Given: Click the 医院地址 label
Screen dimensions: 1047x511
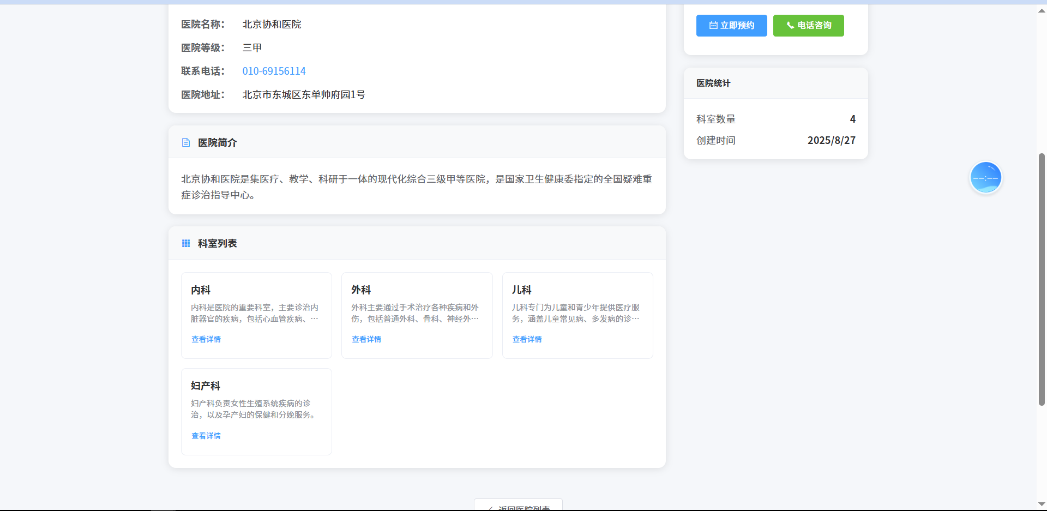Looking at the screenshot, I should click(203, 94).
